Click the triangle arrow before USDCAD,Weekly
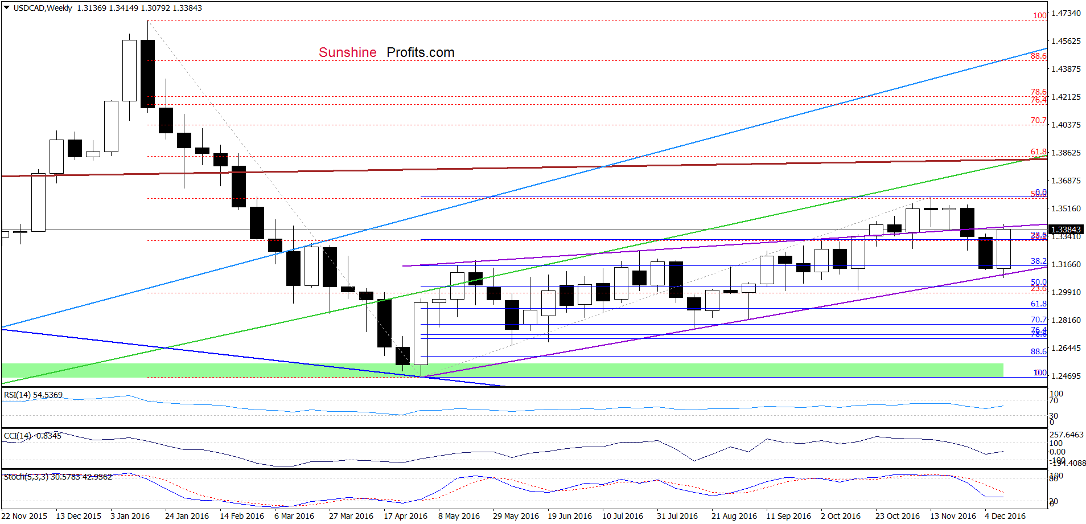The width and height of the screenshot is (1086, 524). coord(7,8)
